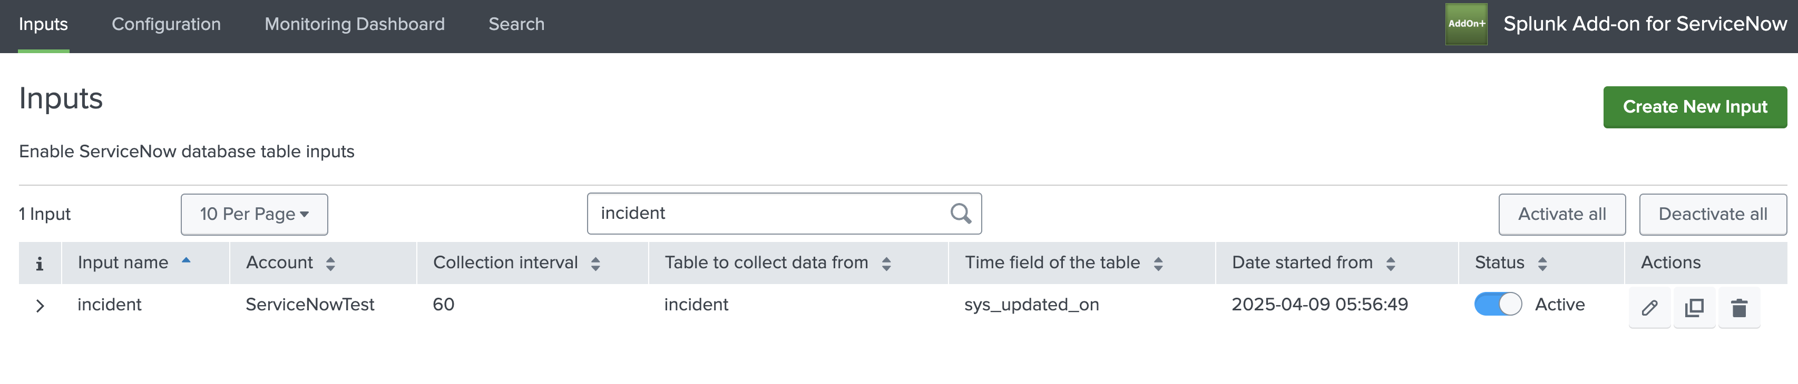1798x384 pixels.
Task: Click the Activate all button
Action: pyautogui.click(x=1561, y=214)
